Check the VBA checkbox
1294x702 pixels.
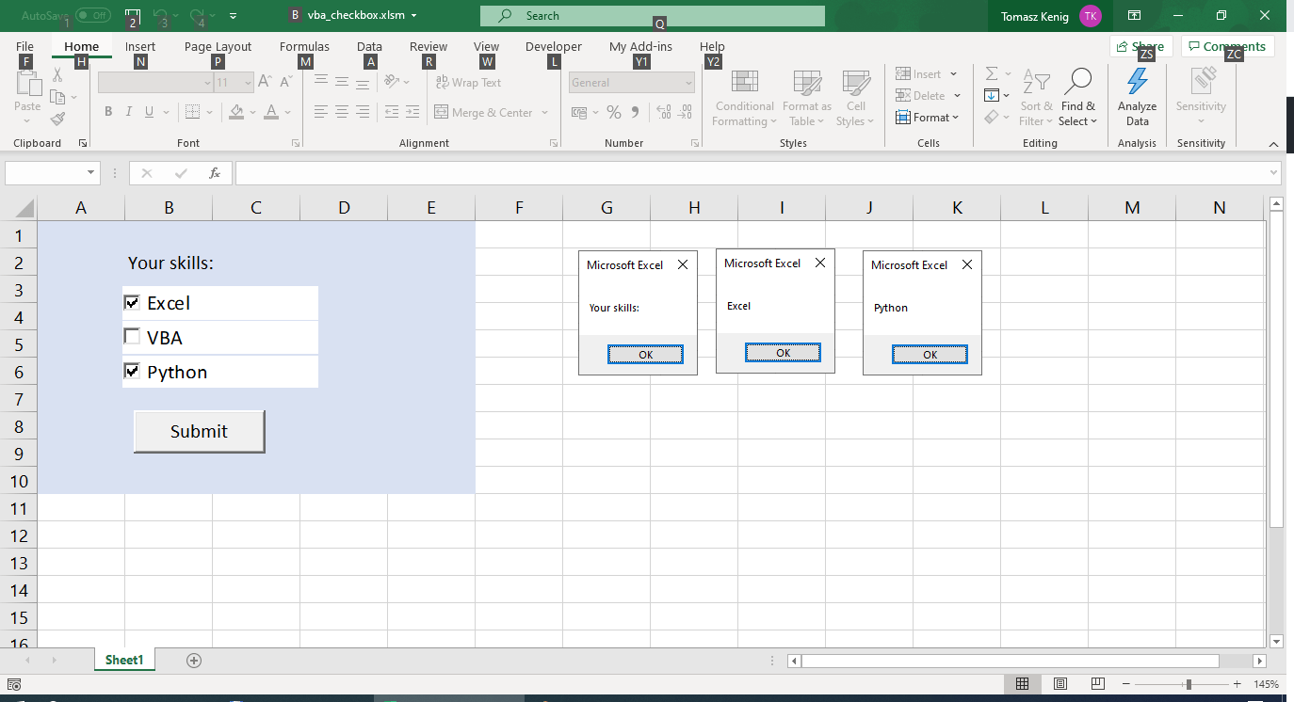tap(132, 336)
